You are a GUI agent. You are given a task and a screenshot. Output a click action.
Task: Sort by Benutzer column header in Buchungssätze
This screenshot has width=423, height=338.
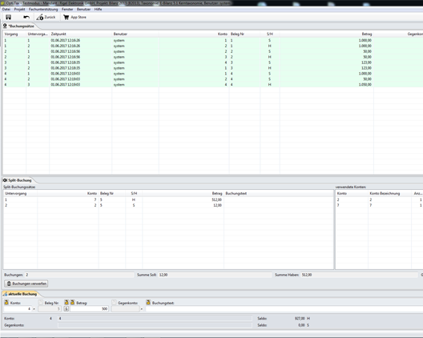[135, 34]
